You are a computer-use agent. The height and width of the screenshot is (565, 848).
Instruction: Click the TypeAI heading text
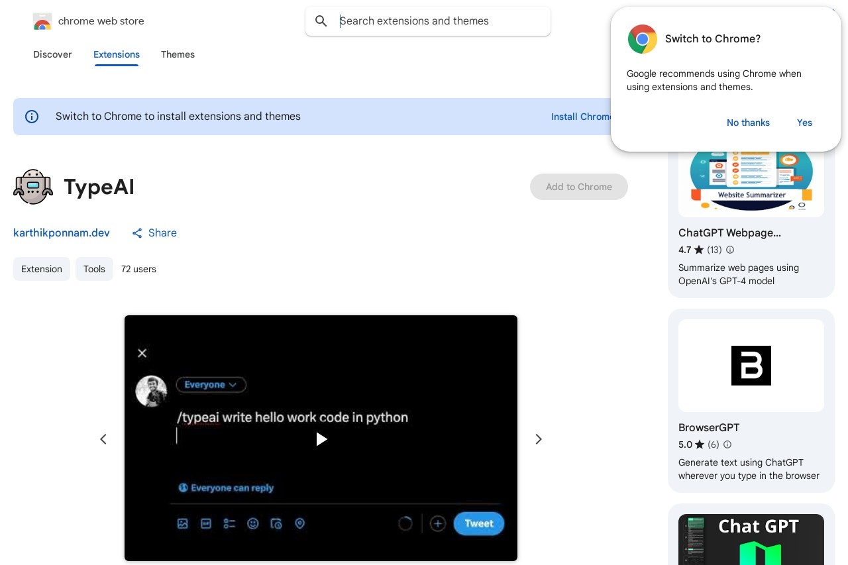pos(99,187)
